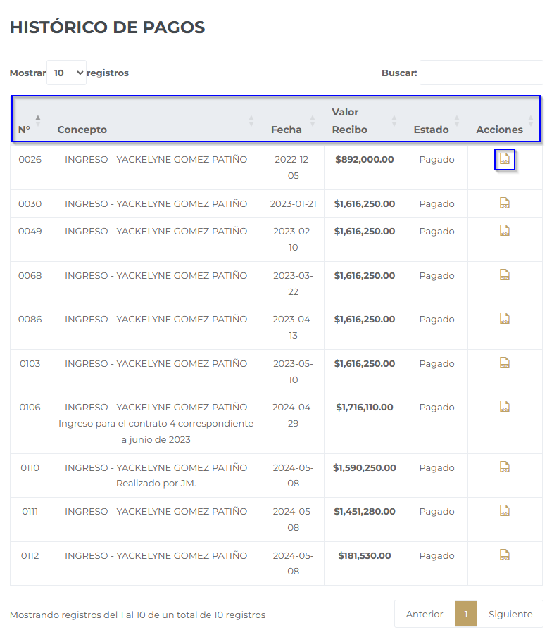
Task: Click receipt icon in row 0110
Action: point(504,467)
